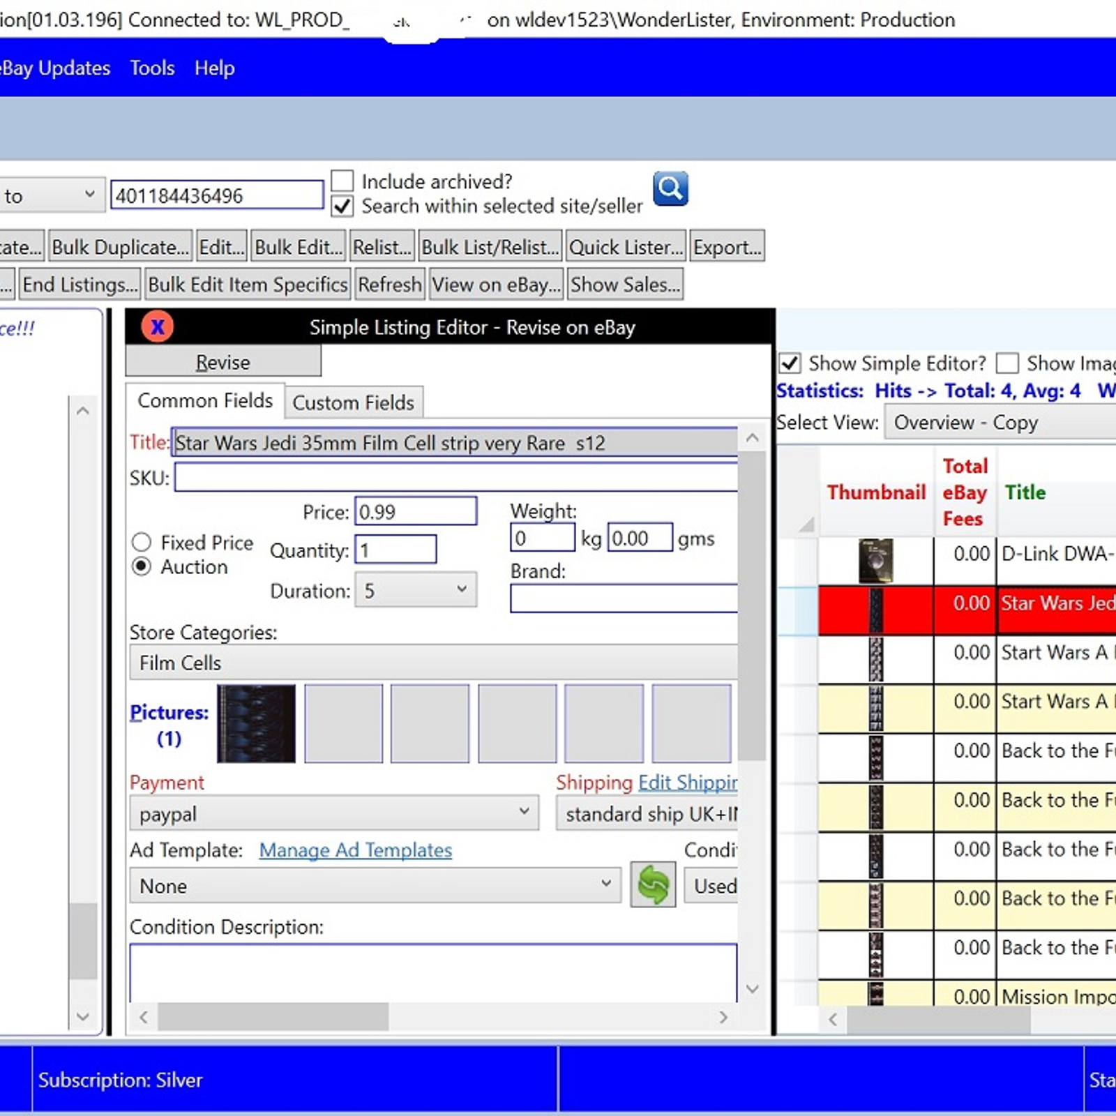This screenshot has width=1116, height=1116.
Task: Click the editor's vertical scrollbar thumb
Action: [752, 607]
